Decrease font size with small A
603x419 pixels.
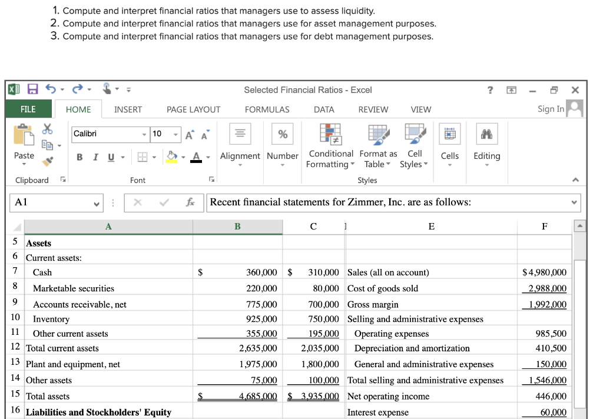206,135
